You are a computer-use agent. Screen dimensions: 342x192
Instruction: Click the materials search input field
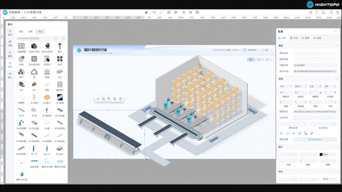coord(37,38)
